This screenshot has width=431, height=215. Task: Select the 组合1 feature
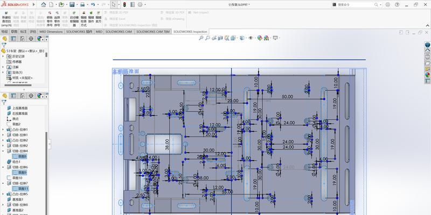point(14,162)
